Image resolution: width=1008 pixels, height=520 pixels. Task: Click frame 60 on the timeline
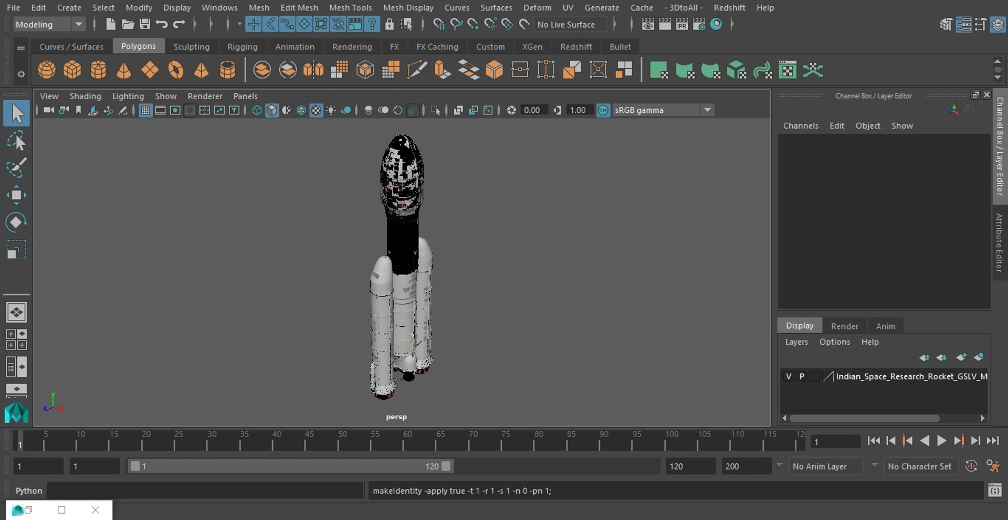(404, 441)
